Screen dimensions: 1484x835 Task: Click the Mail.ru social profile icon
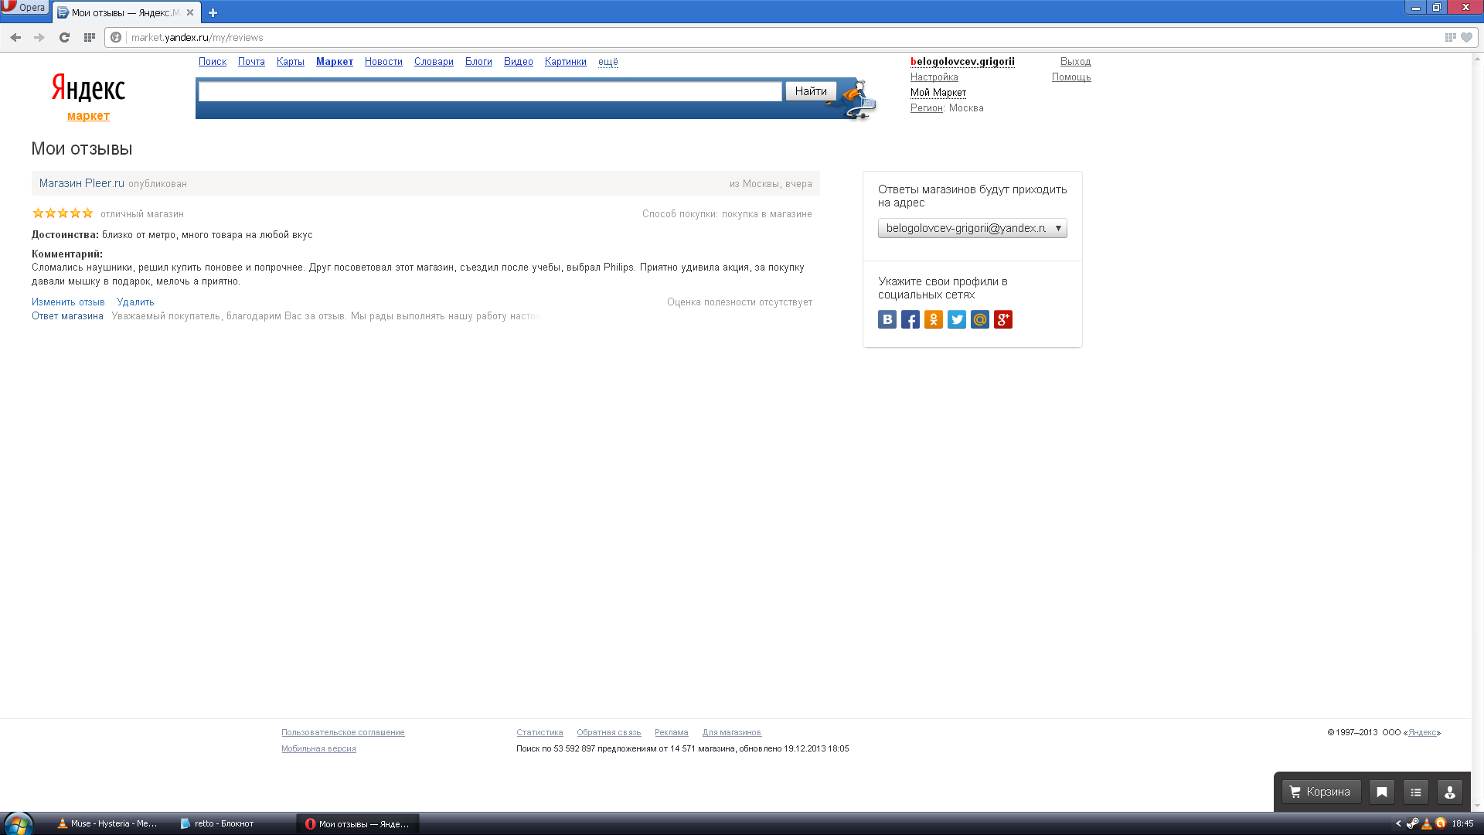coord(979,319)
